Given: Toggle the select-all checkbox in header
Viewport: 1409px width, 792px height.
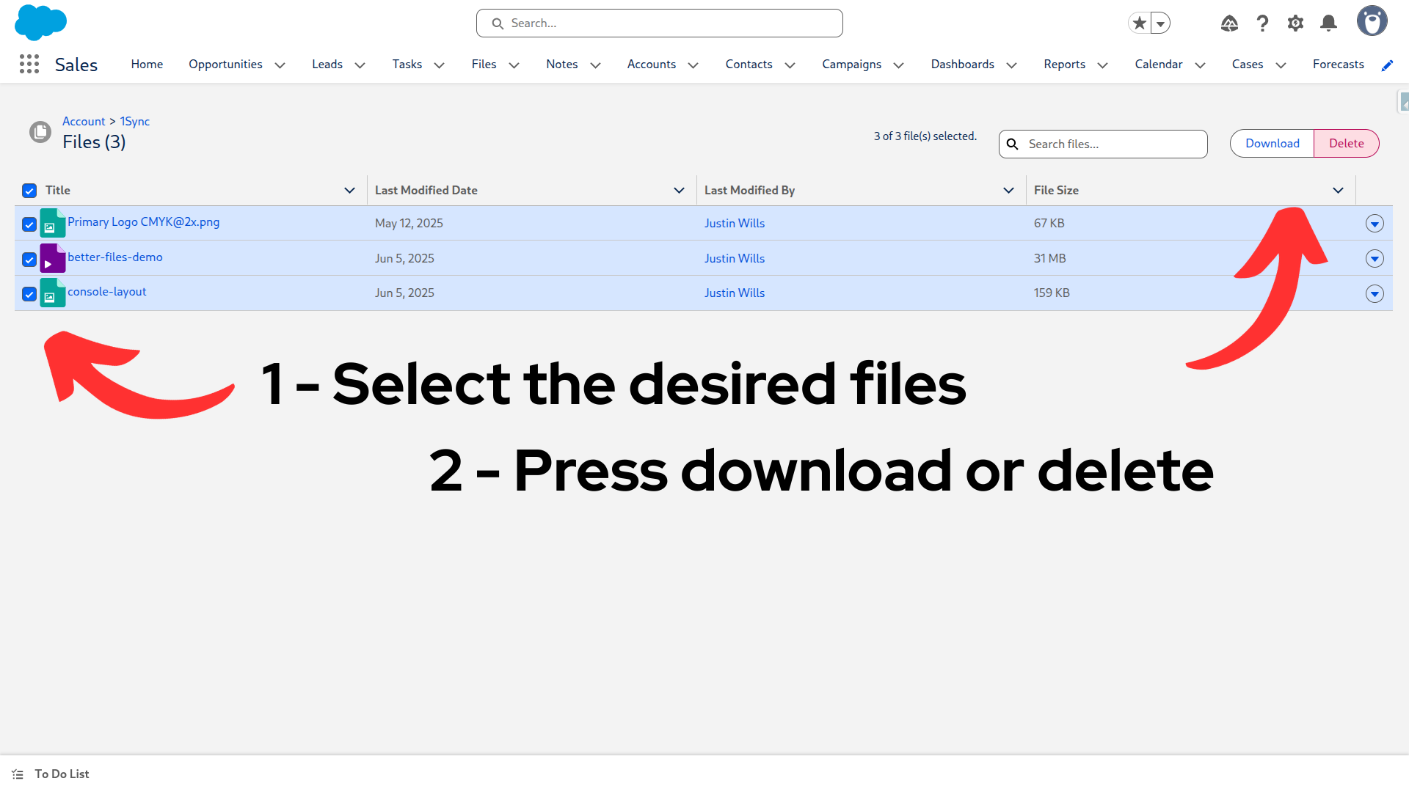Looking at the screenshot, I should click(29, 190).
